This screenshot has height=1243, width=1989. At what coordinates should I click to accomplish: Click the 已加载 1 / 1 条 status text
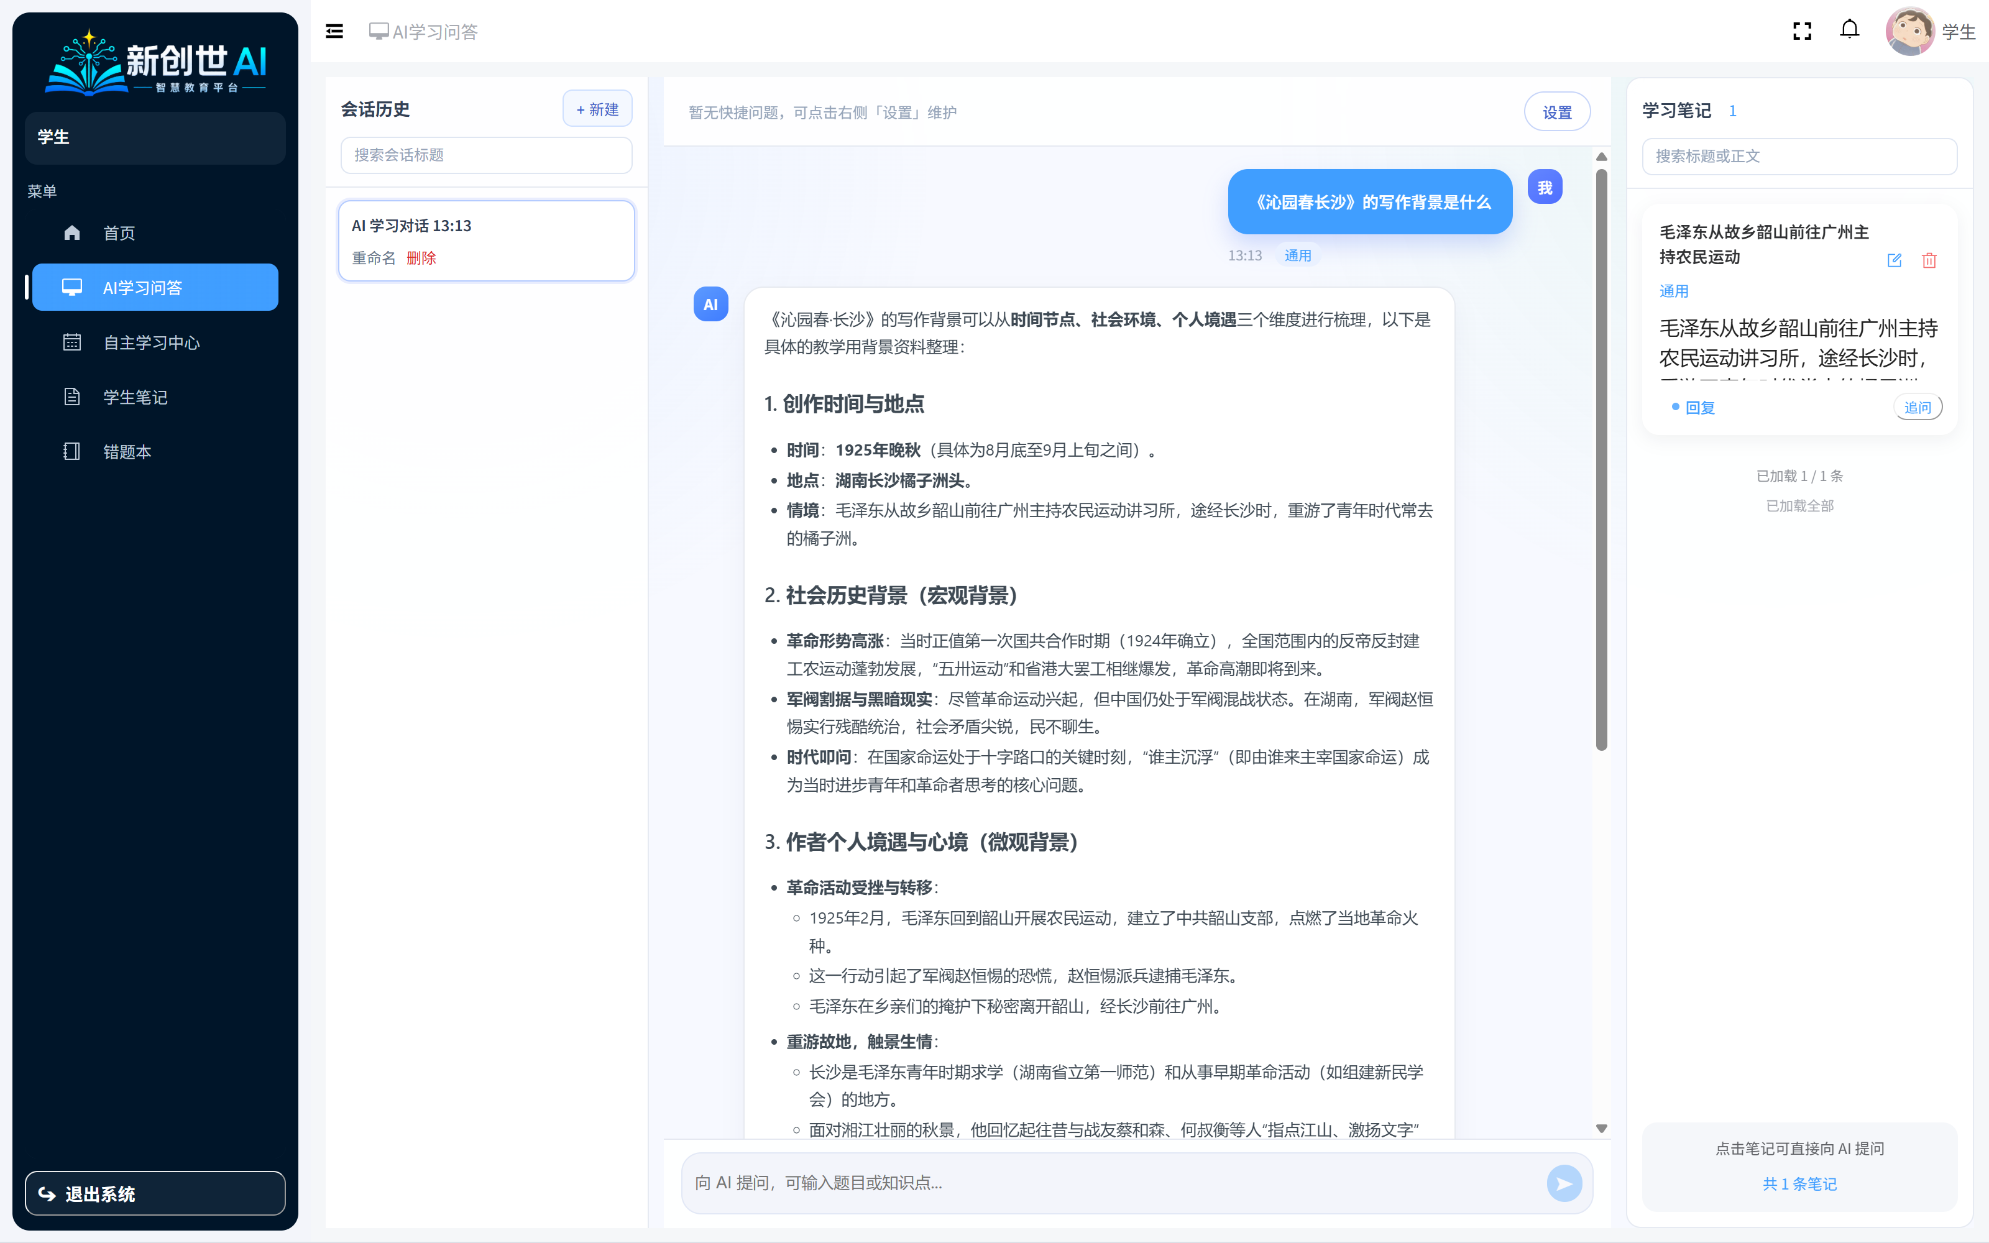click(x=1799, y=476)
